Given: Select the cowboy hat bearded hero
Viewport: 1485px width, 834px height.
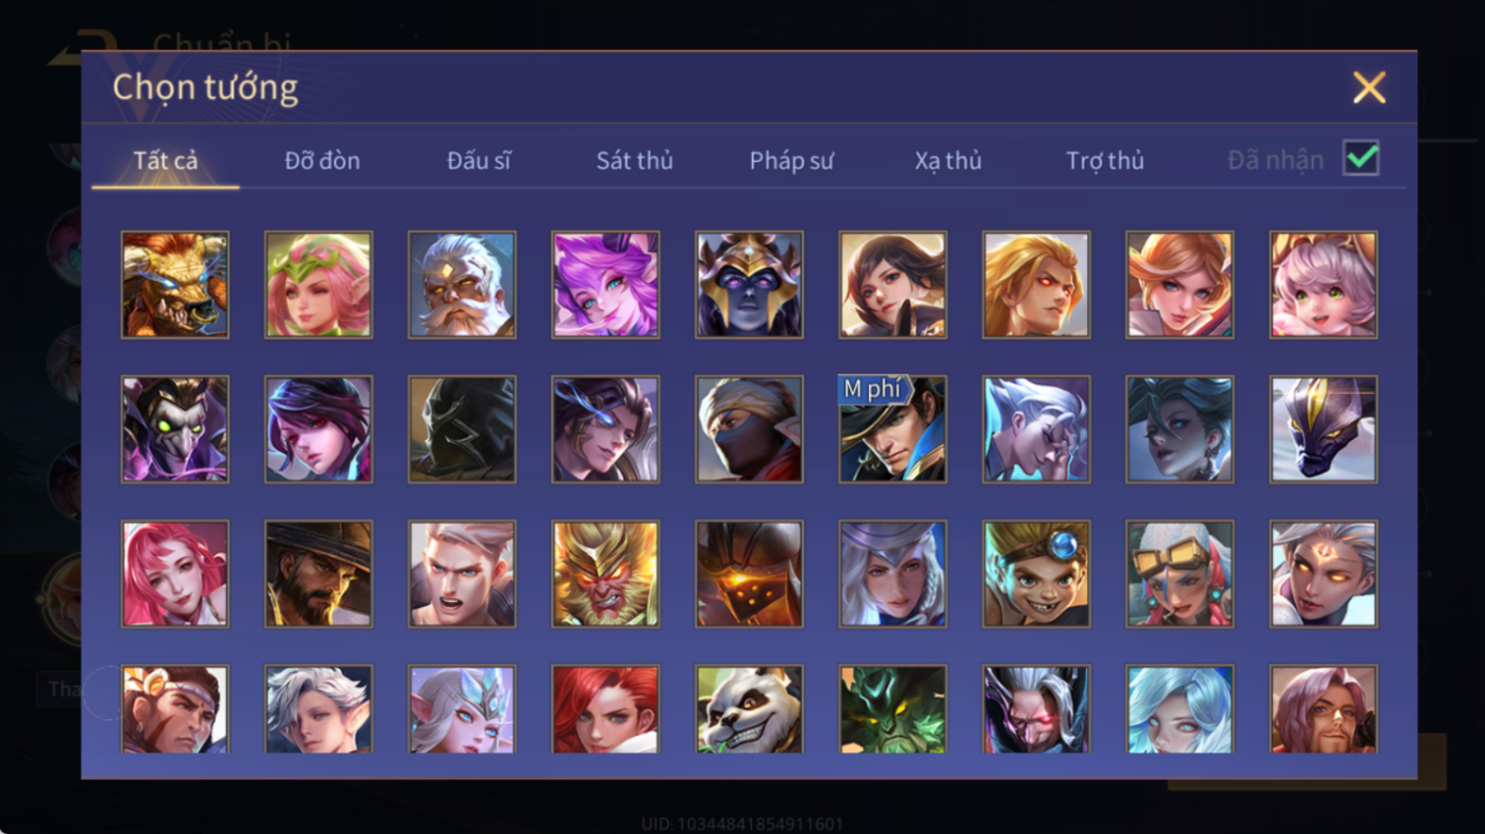Looking at the screenshot, I should 318,574.
